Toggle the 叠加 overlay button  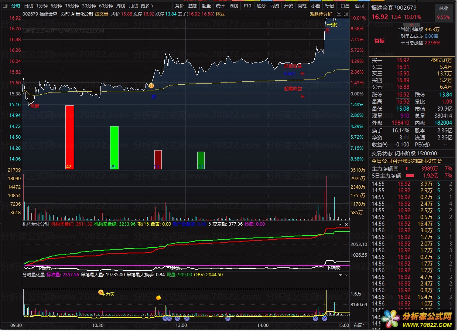[x=193, y=6]
